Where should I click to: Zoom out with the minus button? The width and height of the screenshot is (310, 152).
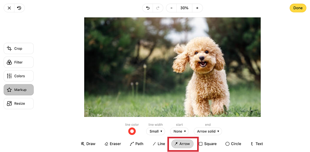point(171,8)
